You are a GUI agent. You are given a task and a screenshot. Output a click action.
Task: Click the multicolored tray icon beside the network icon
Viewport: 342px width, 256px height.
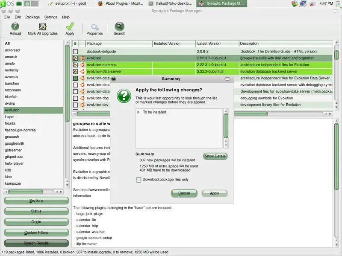click(295, 3)
